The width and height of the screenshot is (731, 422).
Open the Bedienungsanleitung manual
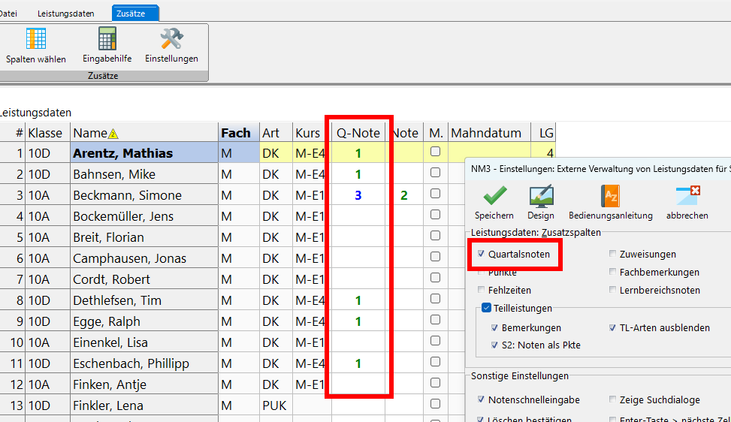pos(610,201)
